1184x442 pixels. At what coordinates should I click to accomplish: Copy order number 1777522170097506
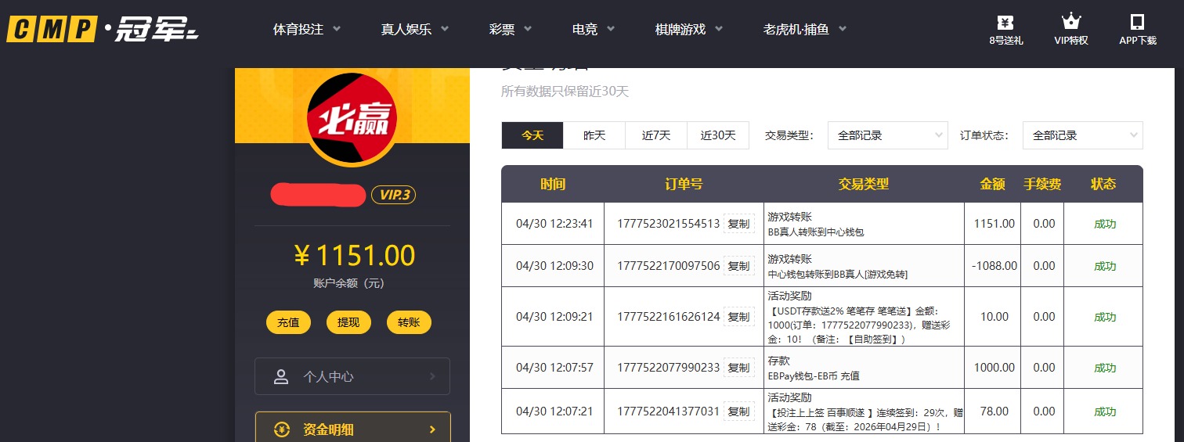tap(738, 266)
